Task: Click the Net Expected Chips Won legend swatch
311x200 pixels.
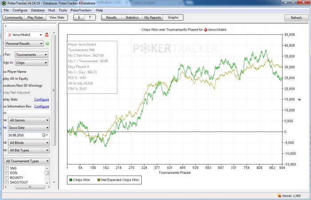Action: coord(98,180)
